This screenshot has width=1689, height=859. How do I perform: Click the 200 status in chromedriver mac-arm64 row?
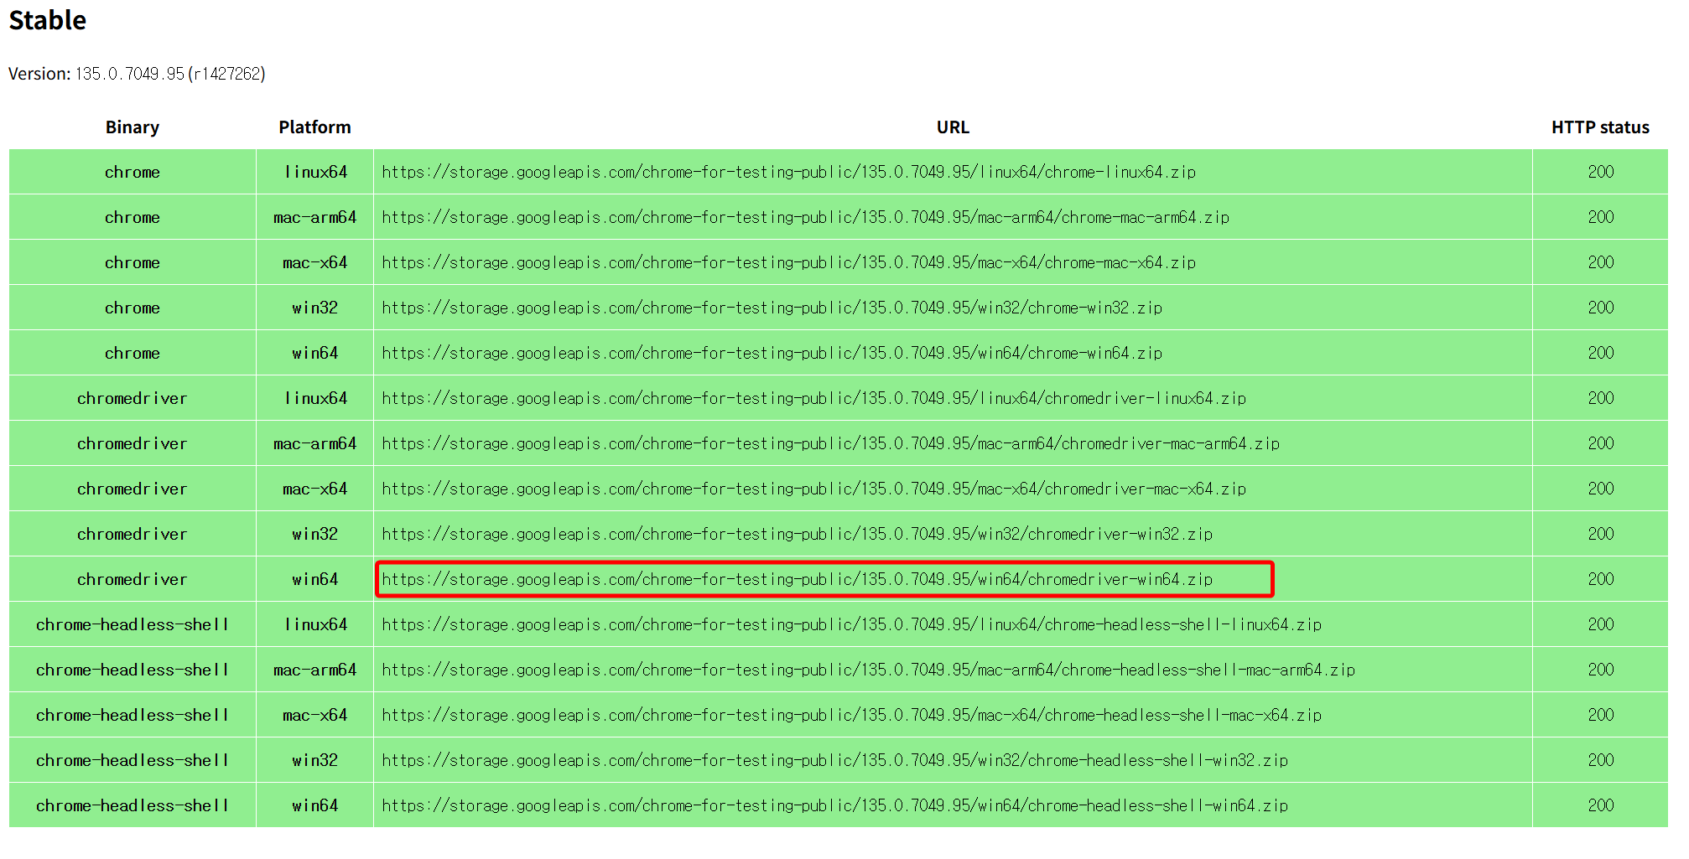pos(1600,443)
